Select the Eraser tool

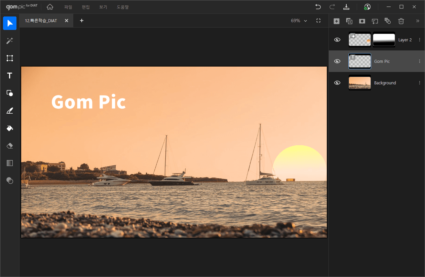tap(10, 146)
